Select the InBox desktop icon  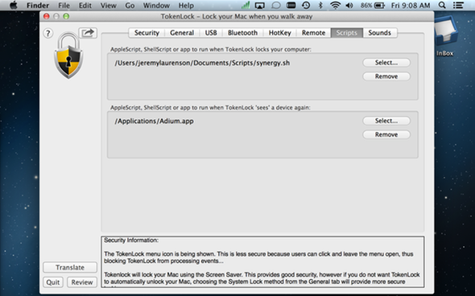click(444, 36)
